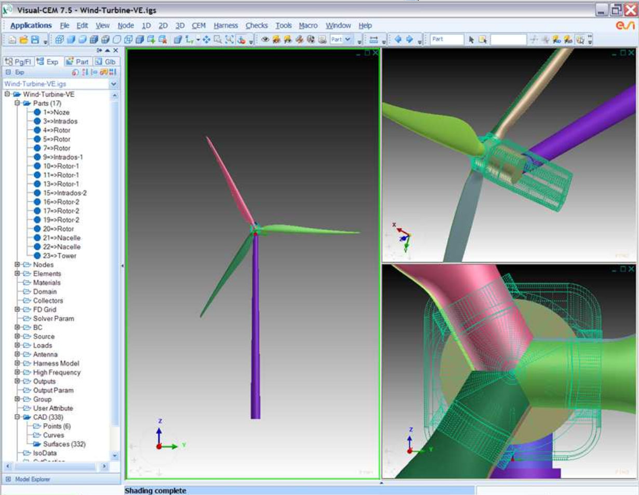The image size is (639, 495).
Task: Click the empty input field after select icons
Action: pyautogui.click(x=508, y=40)
